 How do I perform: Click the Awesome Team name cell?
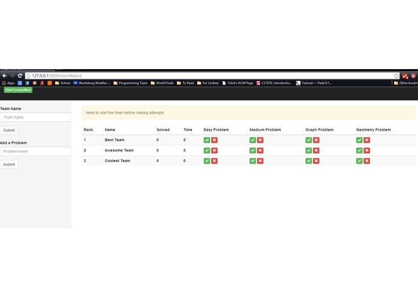(119, 150)
